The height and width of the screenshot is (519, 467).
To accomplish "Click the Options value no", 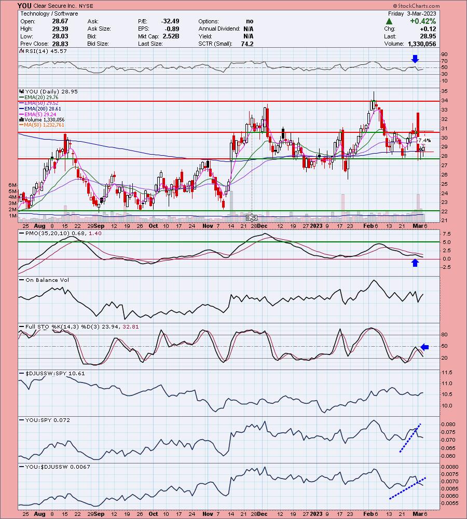I will 250,21.
